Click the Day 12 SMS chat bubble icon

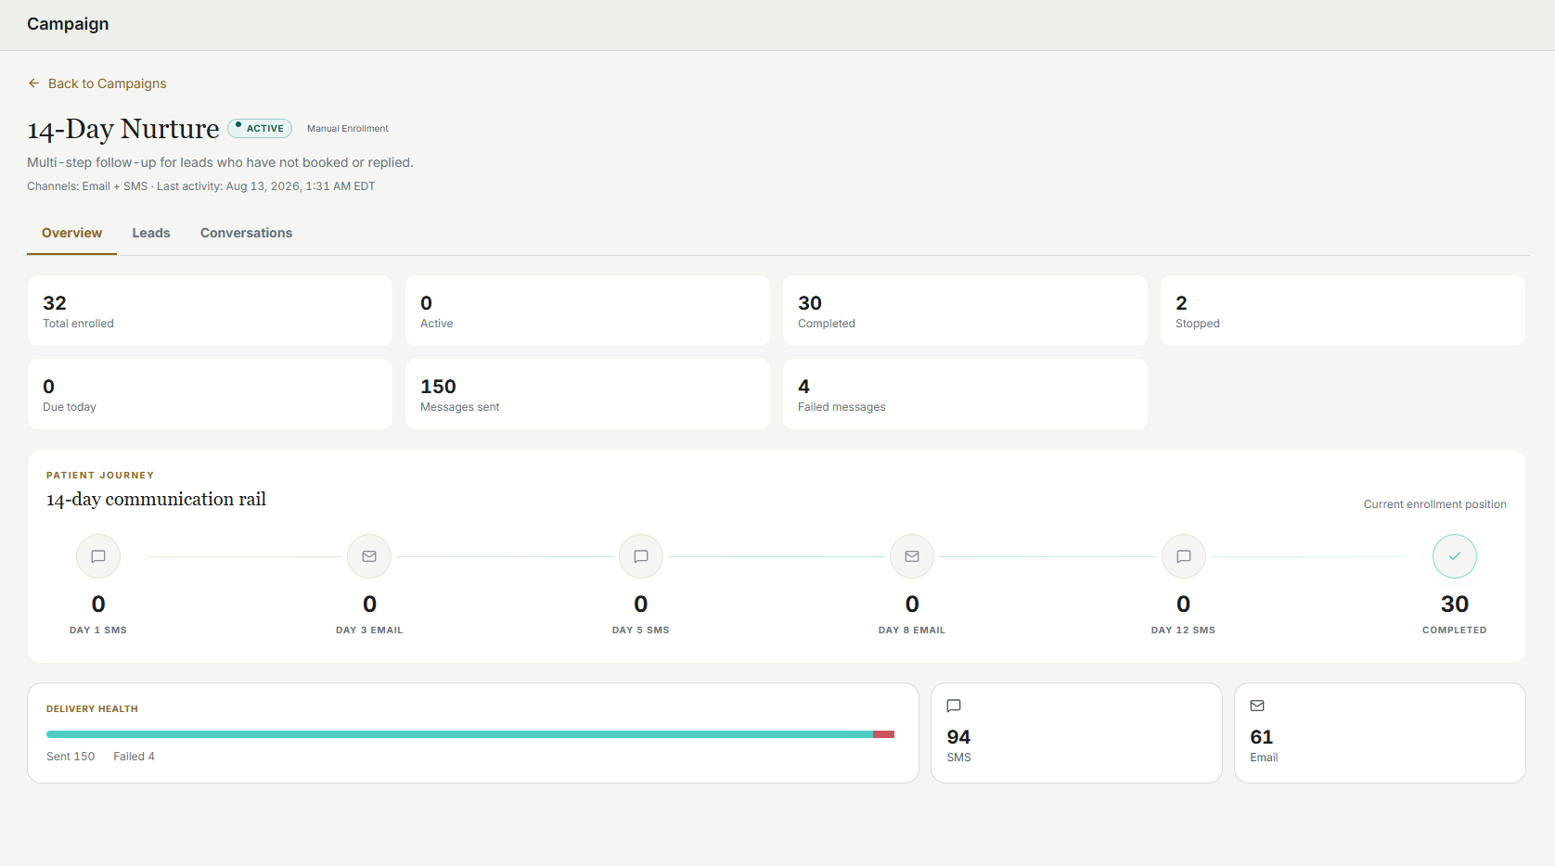[1184, 556]
